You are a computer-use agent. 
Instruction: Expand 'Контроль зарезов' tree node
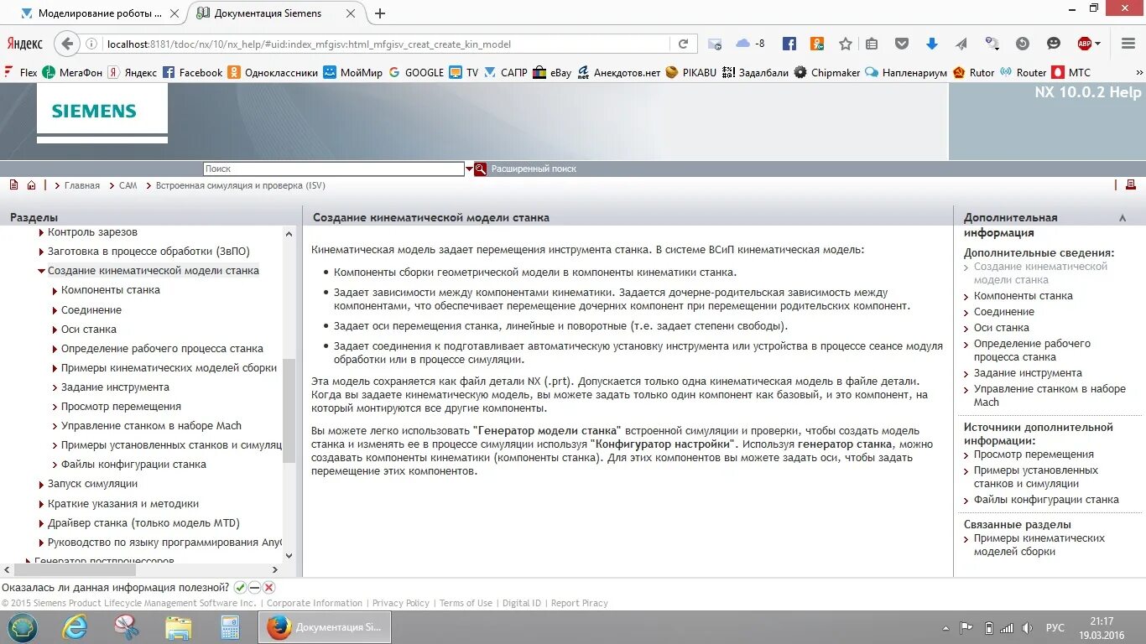[x=41, y=232]
